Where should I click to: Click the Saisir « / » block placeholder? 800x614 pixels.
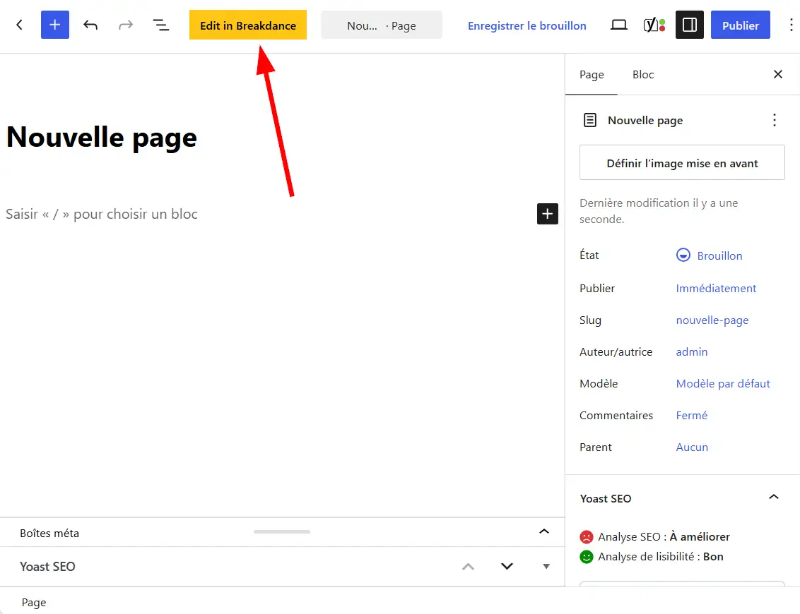102,214
